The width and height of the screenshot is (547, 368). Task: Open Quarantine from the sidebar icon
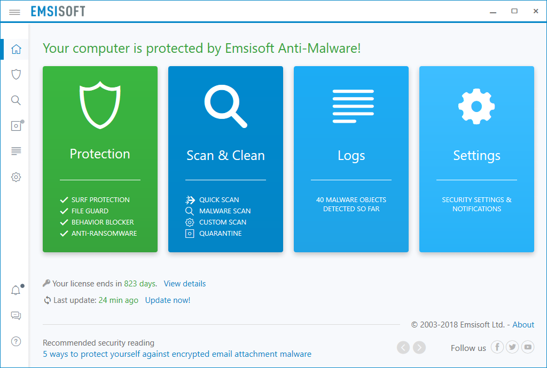tap(16, 126)
